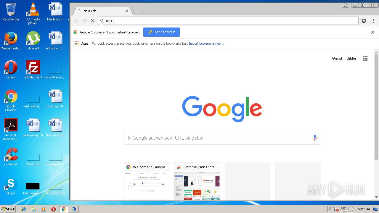Open Chrome user profile button
This screenshot has height=213, width=379.
point(346,5)
